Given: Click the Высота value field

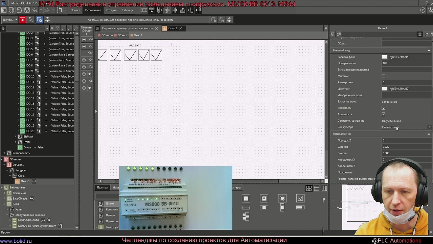Looking at the screenshot, I should 407,153.
